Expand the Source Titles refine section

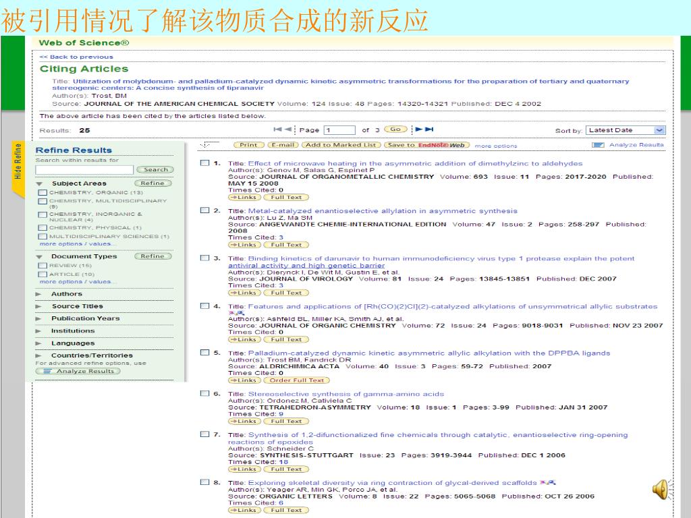click(38, 306)
